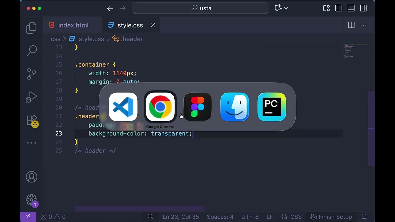
Task: Switch to Google Chrome in app switcher
Action: tap(160, 107)
